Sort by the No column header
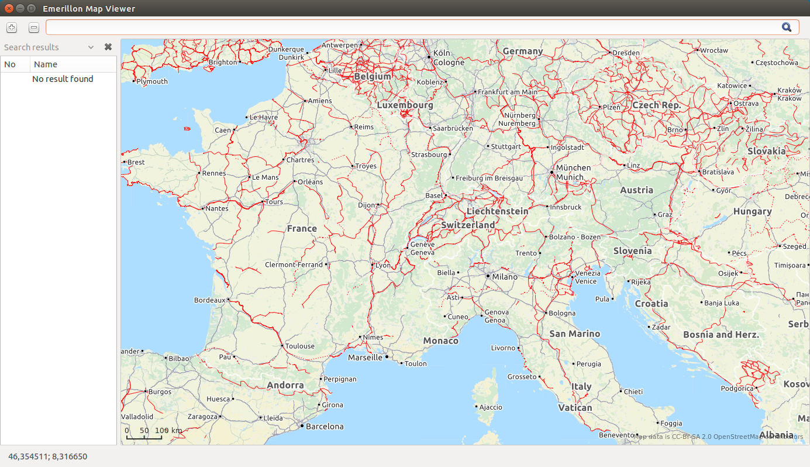810x467 pixels. [x=15, y=64]
